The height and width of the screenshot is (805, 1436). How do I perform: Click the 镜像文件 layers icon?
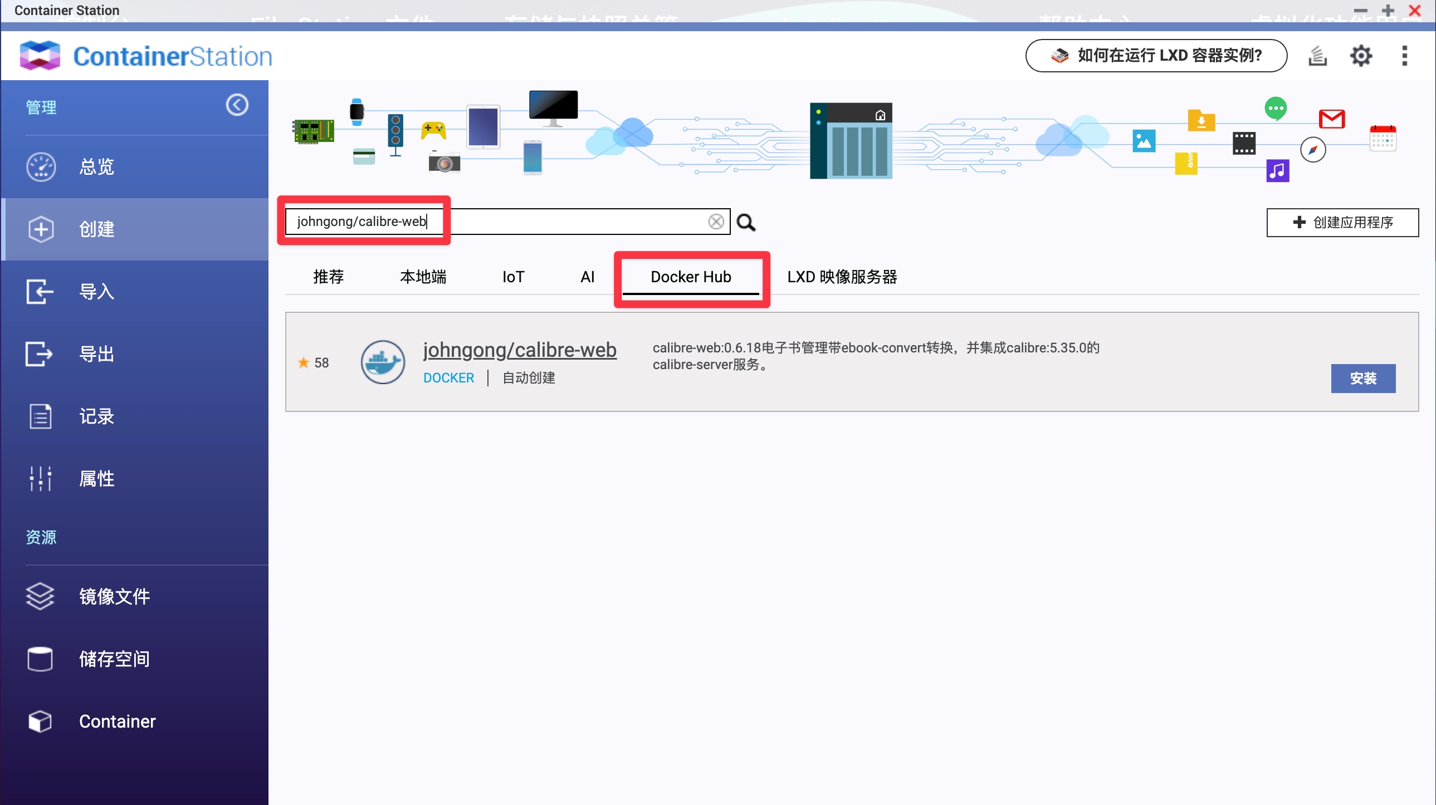click(x=40, y=596)
